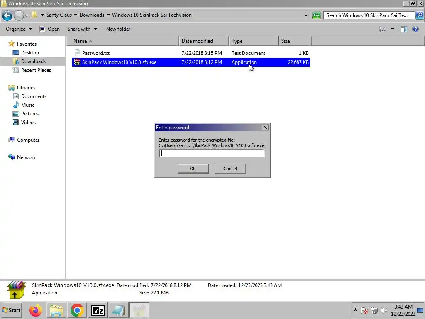Open the Pictures library
Viewport: 425px width, 319px height.
pyautogui.click(x=30, y=114)
